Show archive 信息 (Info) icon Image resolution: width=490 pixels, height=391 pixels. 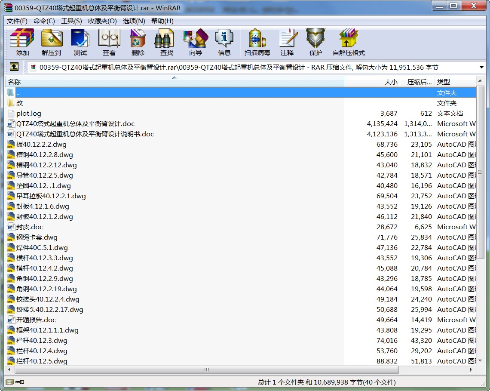224,43
